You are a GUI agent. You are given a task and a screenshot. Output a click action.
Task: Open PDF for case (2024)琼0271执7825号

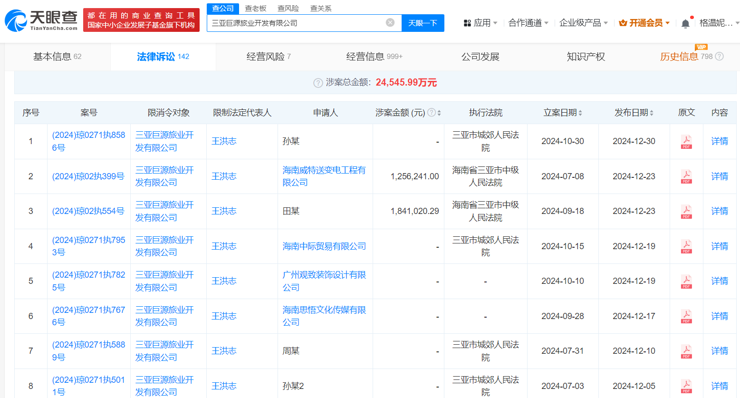point(686,281)
